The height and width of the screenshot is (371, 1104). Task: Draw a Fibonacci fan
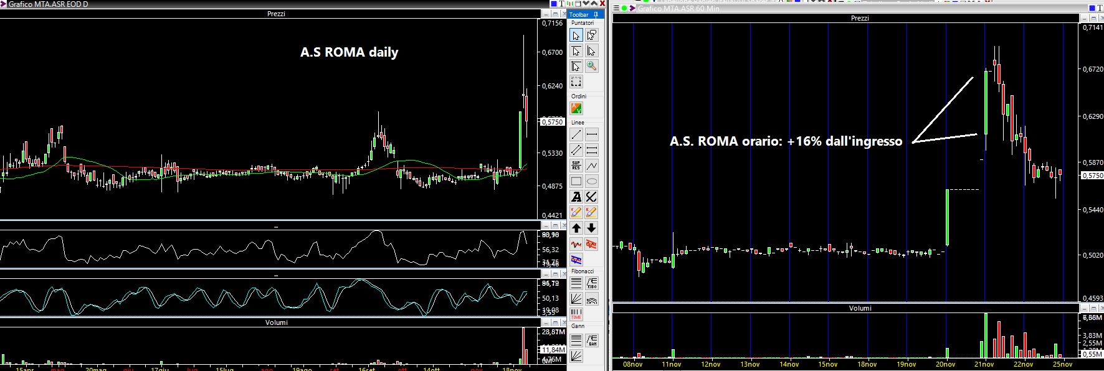576,299
